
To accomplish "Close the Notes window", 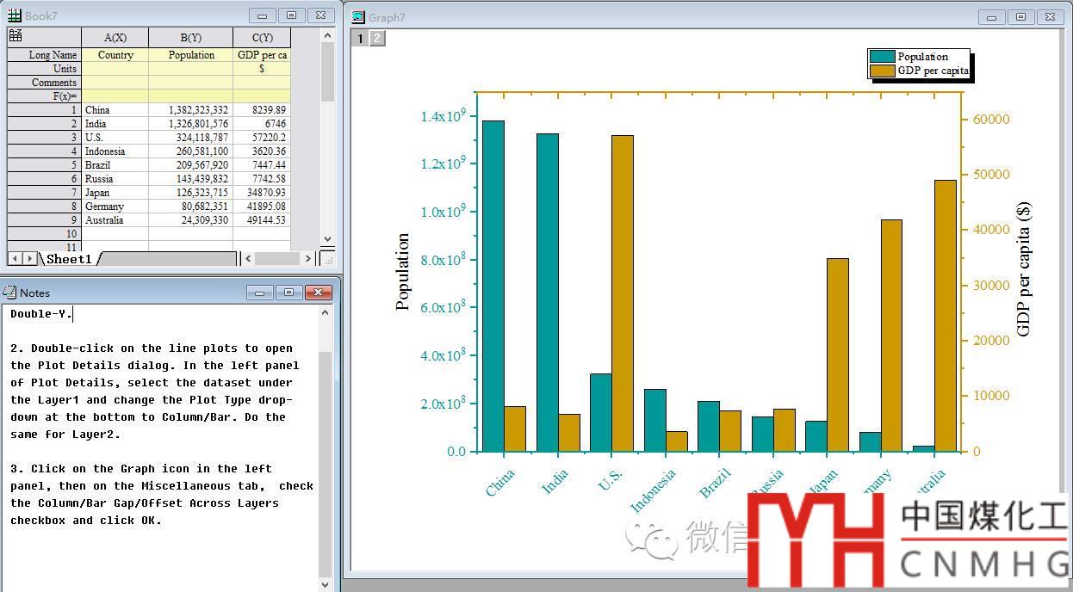I will click(x=319, y=293).
